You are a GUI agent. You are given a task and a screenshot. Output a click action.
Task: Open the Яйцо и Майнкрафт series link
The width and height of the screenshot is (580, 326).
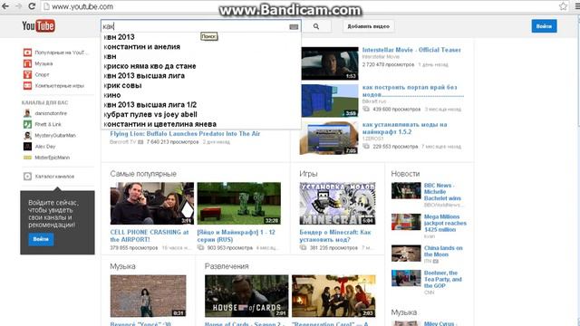pos(236,235)
